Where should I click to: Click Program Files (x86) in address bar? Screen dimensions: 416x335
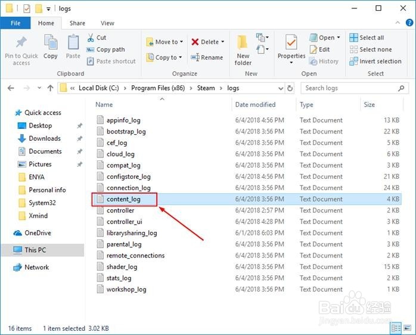158,88
